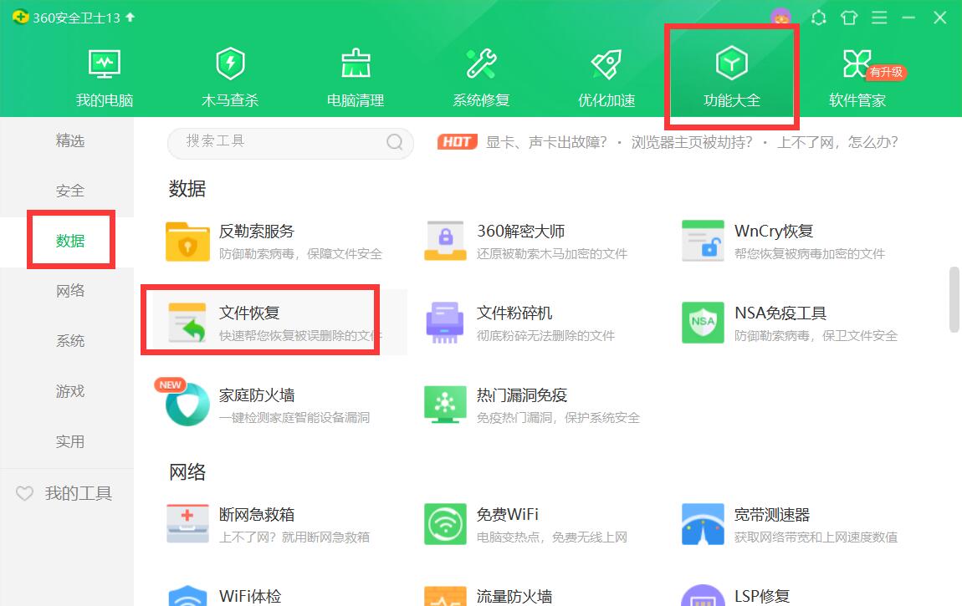Open the 电脑清理 tab
Screen dimensions: 962x606
356,78
